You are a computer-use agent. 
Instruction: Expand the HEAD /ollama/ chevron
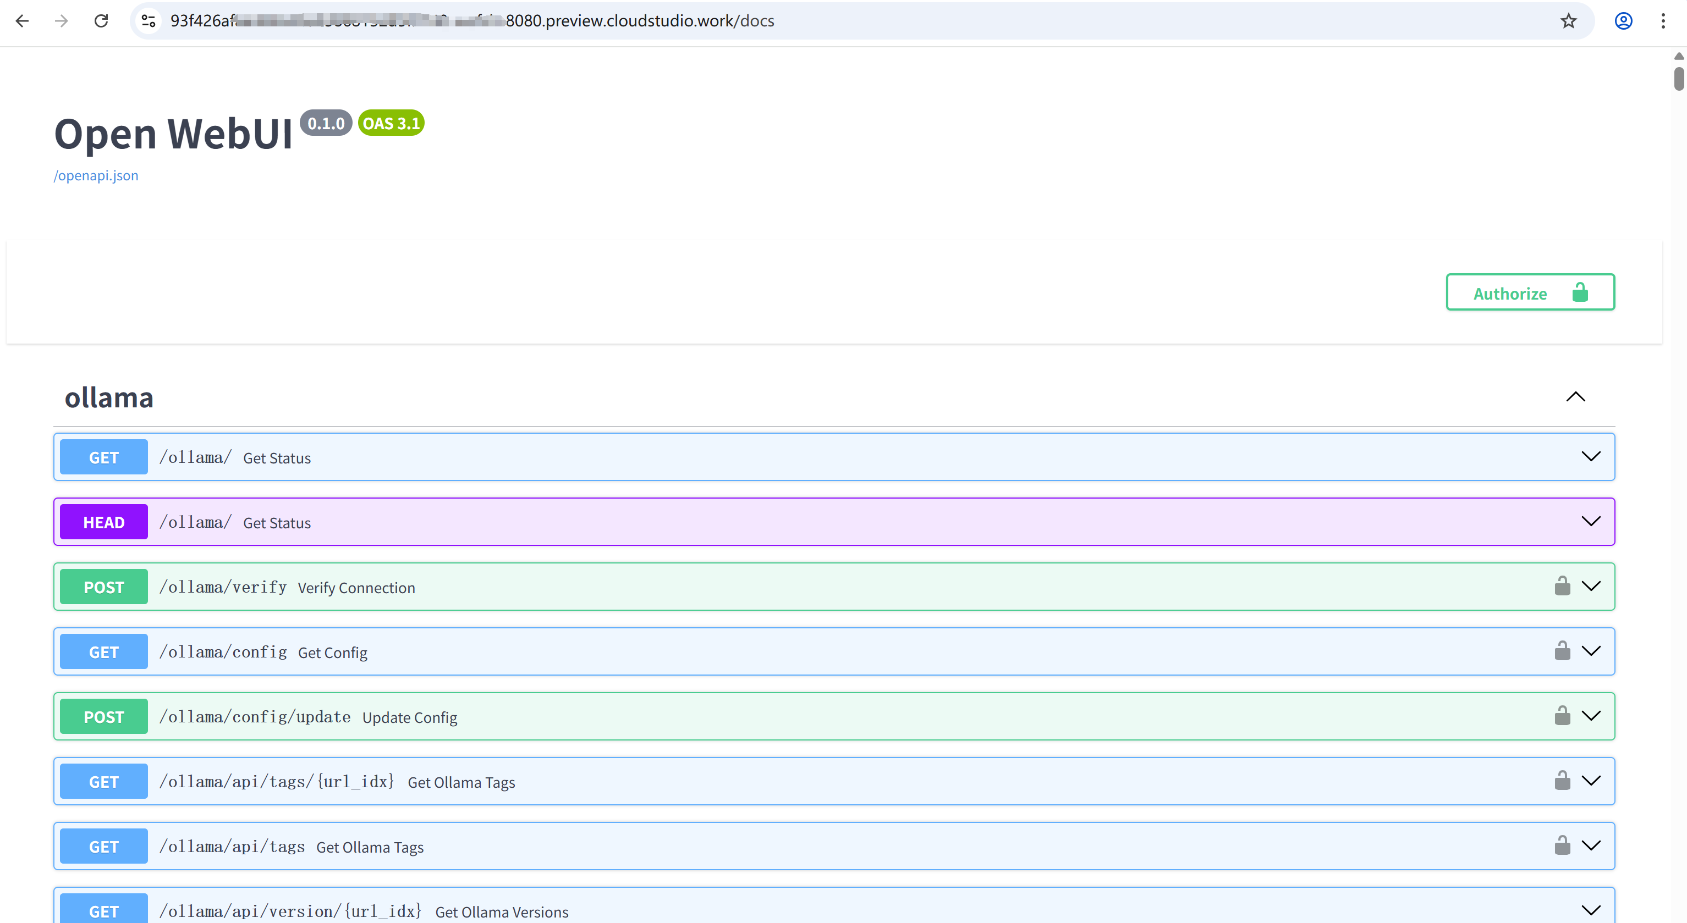(1590, 521)
